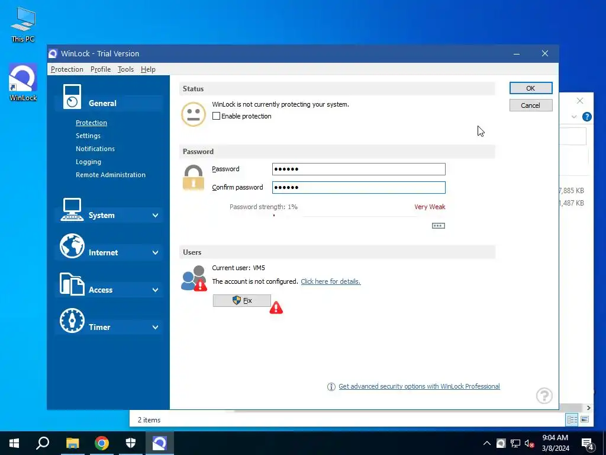This screenshot has height=455, width=606.
Task: Click blue help icon in background Explorer window
Action: click(x=586, y=117)
